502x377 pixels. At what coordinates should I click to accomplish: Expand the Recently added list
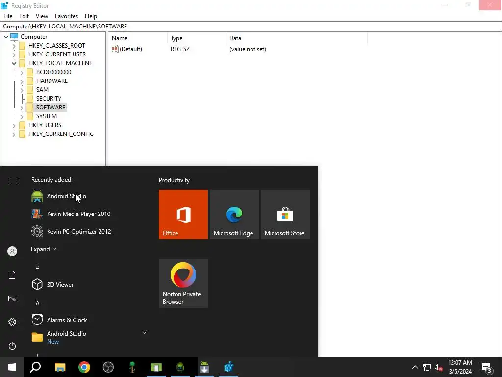click(44, 249)
